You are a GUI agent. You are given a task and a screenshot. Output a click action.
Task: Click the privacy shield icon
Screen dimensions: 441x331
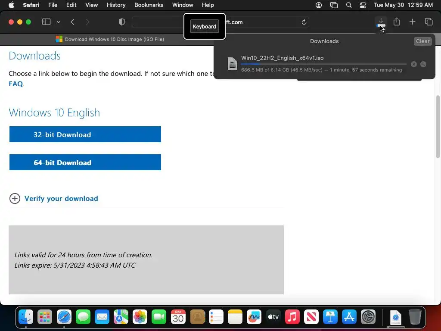121,22
